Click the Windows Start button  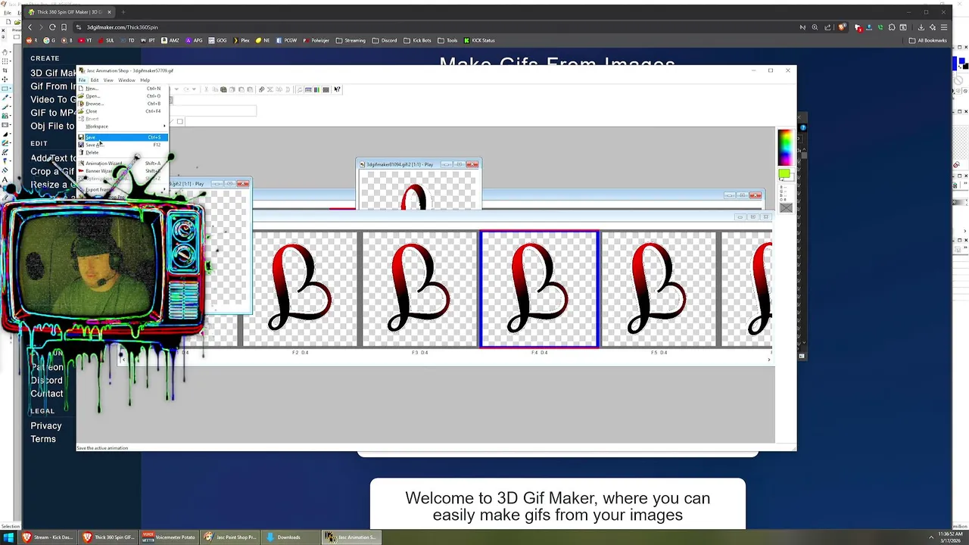pos(9,537)
